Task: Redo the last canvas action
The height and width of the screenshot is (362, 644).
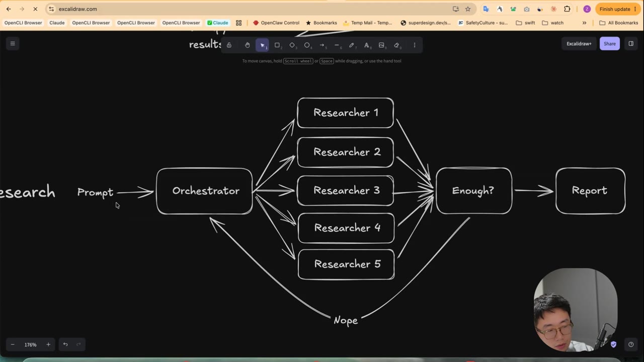Action: (78, 344)
